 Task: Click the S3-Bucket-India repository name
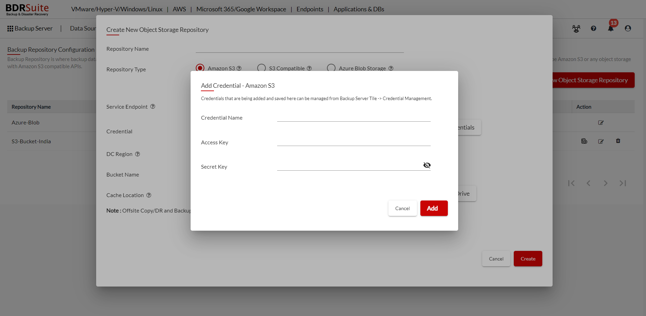click(x=31, y=141)
